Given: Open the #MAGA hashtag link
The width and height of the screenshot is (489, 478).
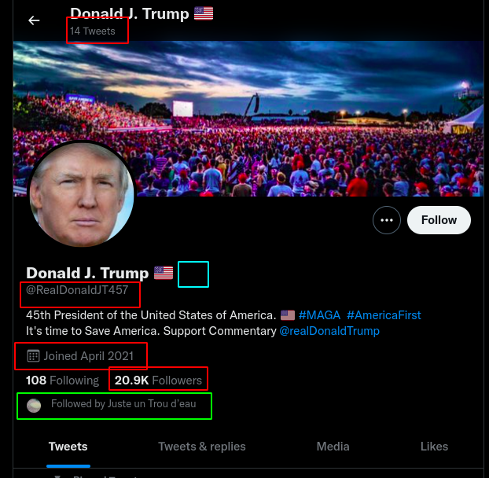Looking at the screenshot, I should (319, 315).
